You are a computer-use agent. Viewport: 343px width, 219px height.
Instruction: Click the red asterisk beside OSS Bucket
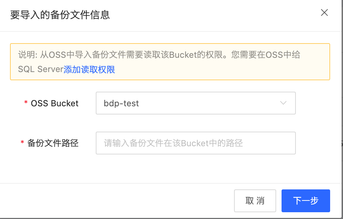click(x=26, y=102)
